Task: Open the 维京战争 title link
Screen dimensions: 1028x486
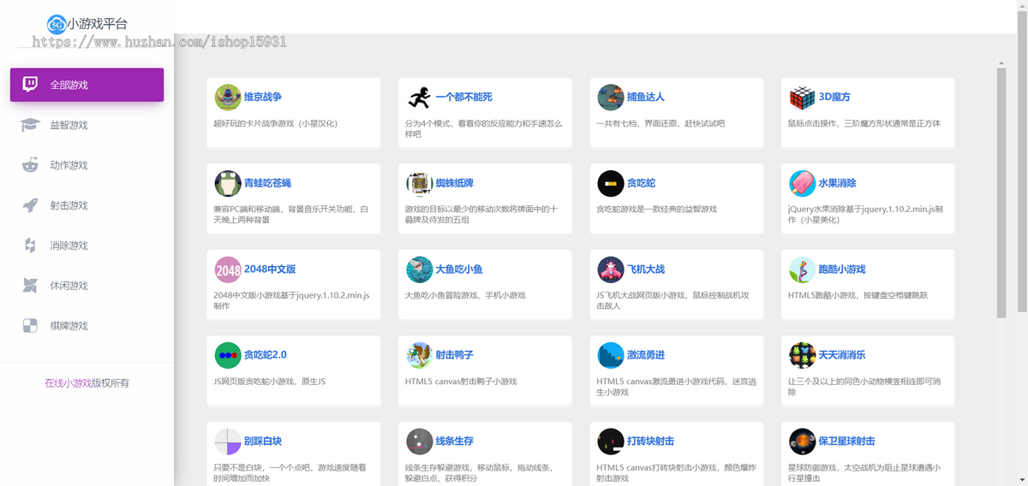Action: (x=263, y=98)
